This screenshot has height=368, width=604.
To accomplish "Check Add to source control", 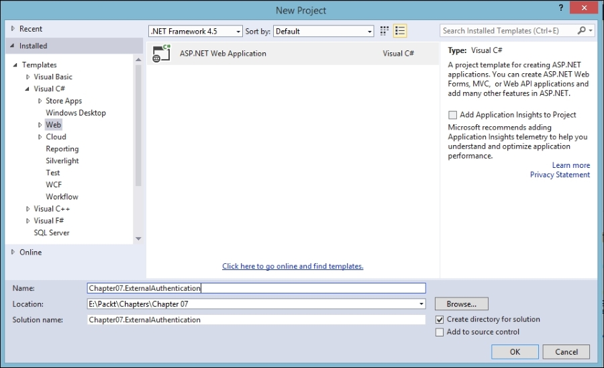I will click(x=440, y=332).
